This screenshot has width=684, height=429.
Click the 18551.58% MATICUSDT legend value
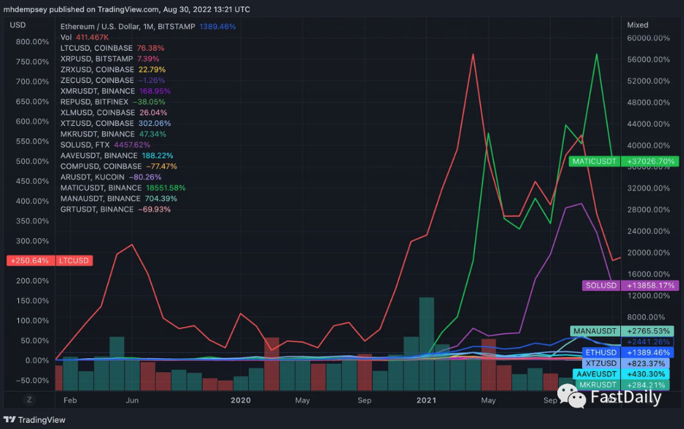(x=166, y=188)
